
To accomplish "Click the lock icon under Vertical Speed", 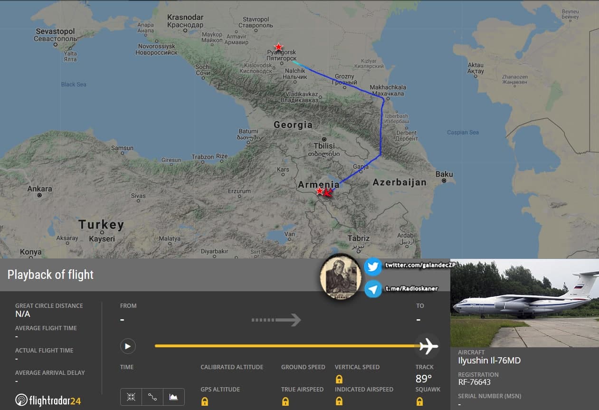I will pyautogui.click(x=339, y=379).
